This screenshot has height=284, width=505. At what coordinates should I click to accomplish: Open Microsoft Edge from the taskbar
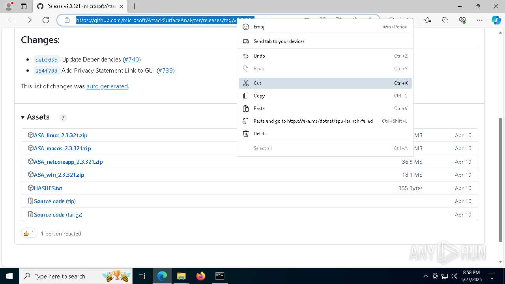point(162,276)
